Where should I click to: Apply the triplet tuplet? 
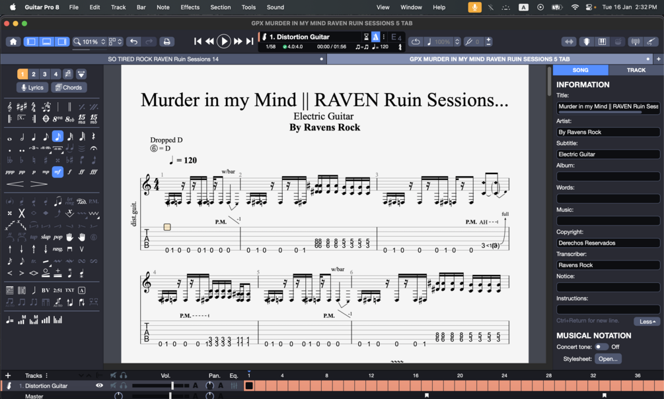[x=34, y=148]
